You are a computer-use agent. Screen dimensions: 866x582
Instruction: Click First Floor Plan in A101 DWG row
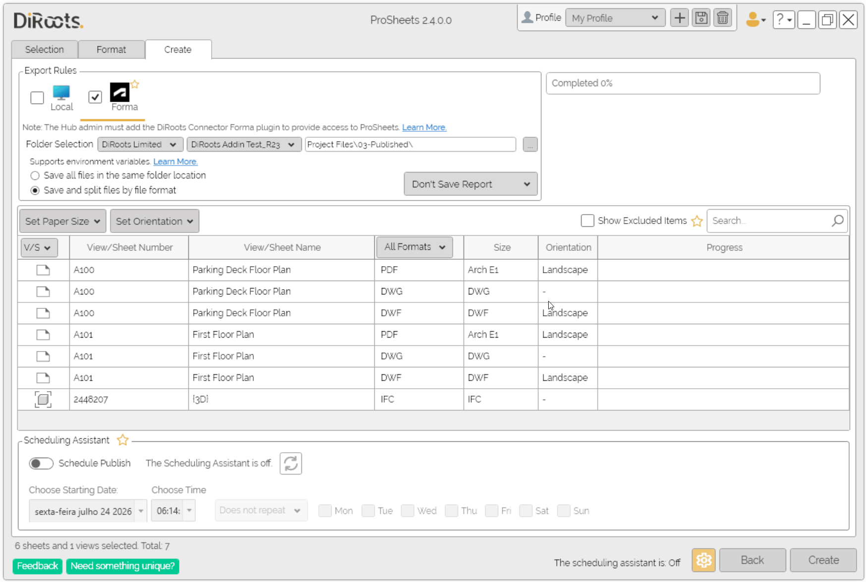click(x=223, y=356)
